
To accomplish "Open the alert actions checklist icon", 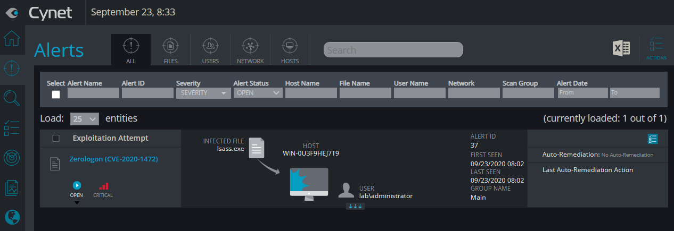I will pyautogui.click(x=653, y=139).
